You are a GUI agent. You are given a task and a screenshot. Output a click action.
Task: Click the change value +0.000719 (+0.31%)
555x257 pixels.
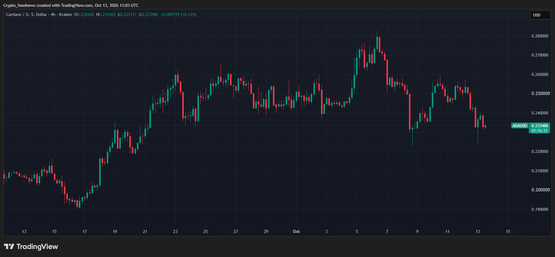(x=178, y=15)
